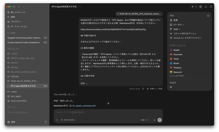Open the 26_article_summary_dict_f... project
This screenshot has width=219, height=132.
pyautogui.click(x=23, y=72)
